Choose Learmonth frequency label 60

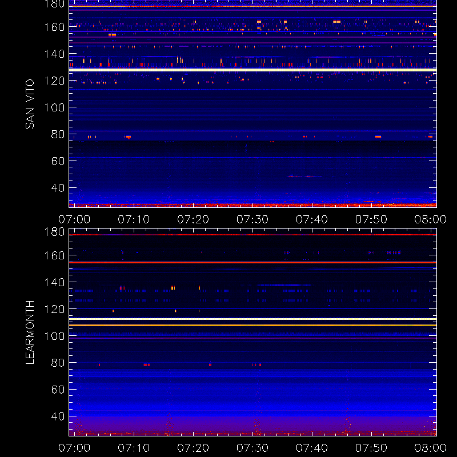(58, 390)
